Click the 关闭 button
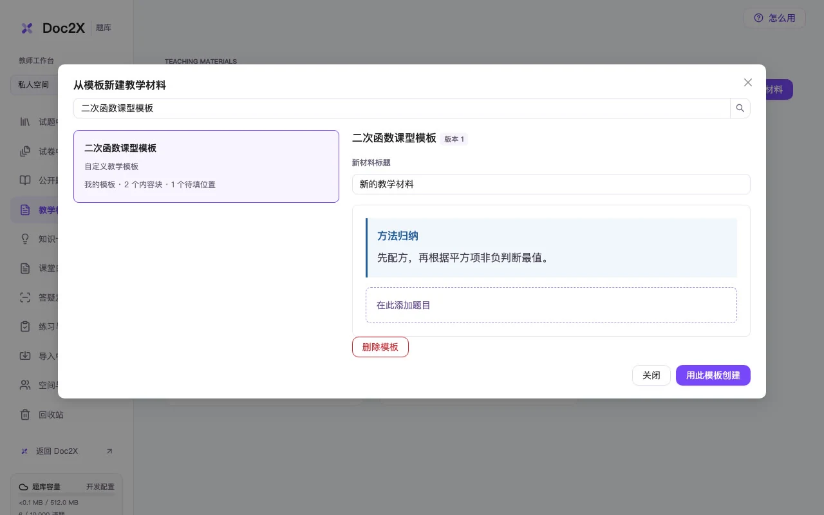The height and width of the screenshot is (515, 824). click(x=651, y=375)
